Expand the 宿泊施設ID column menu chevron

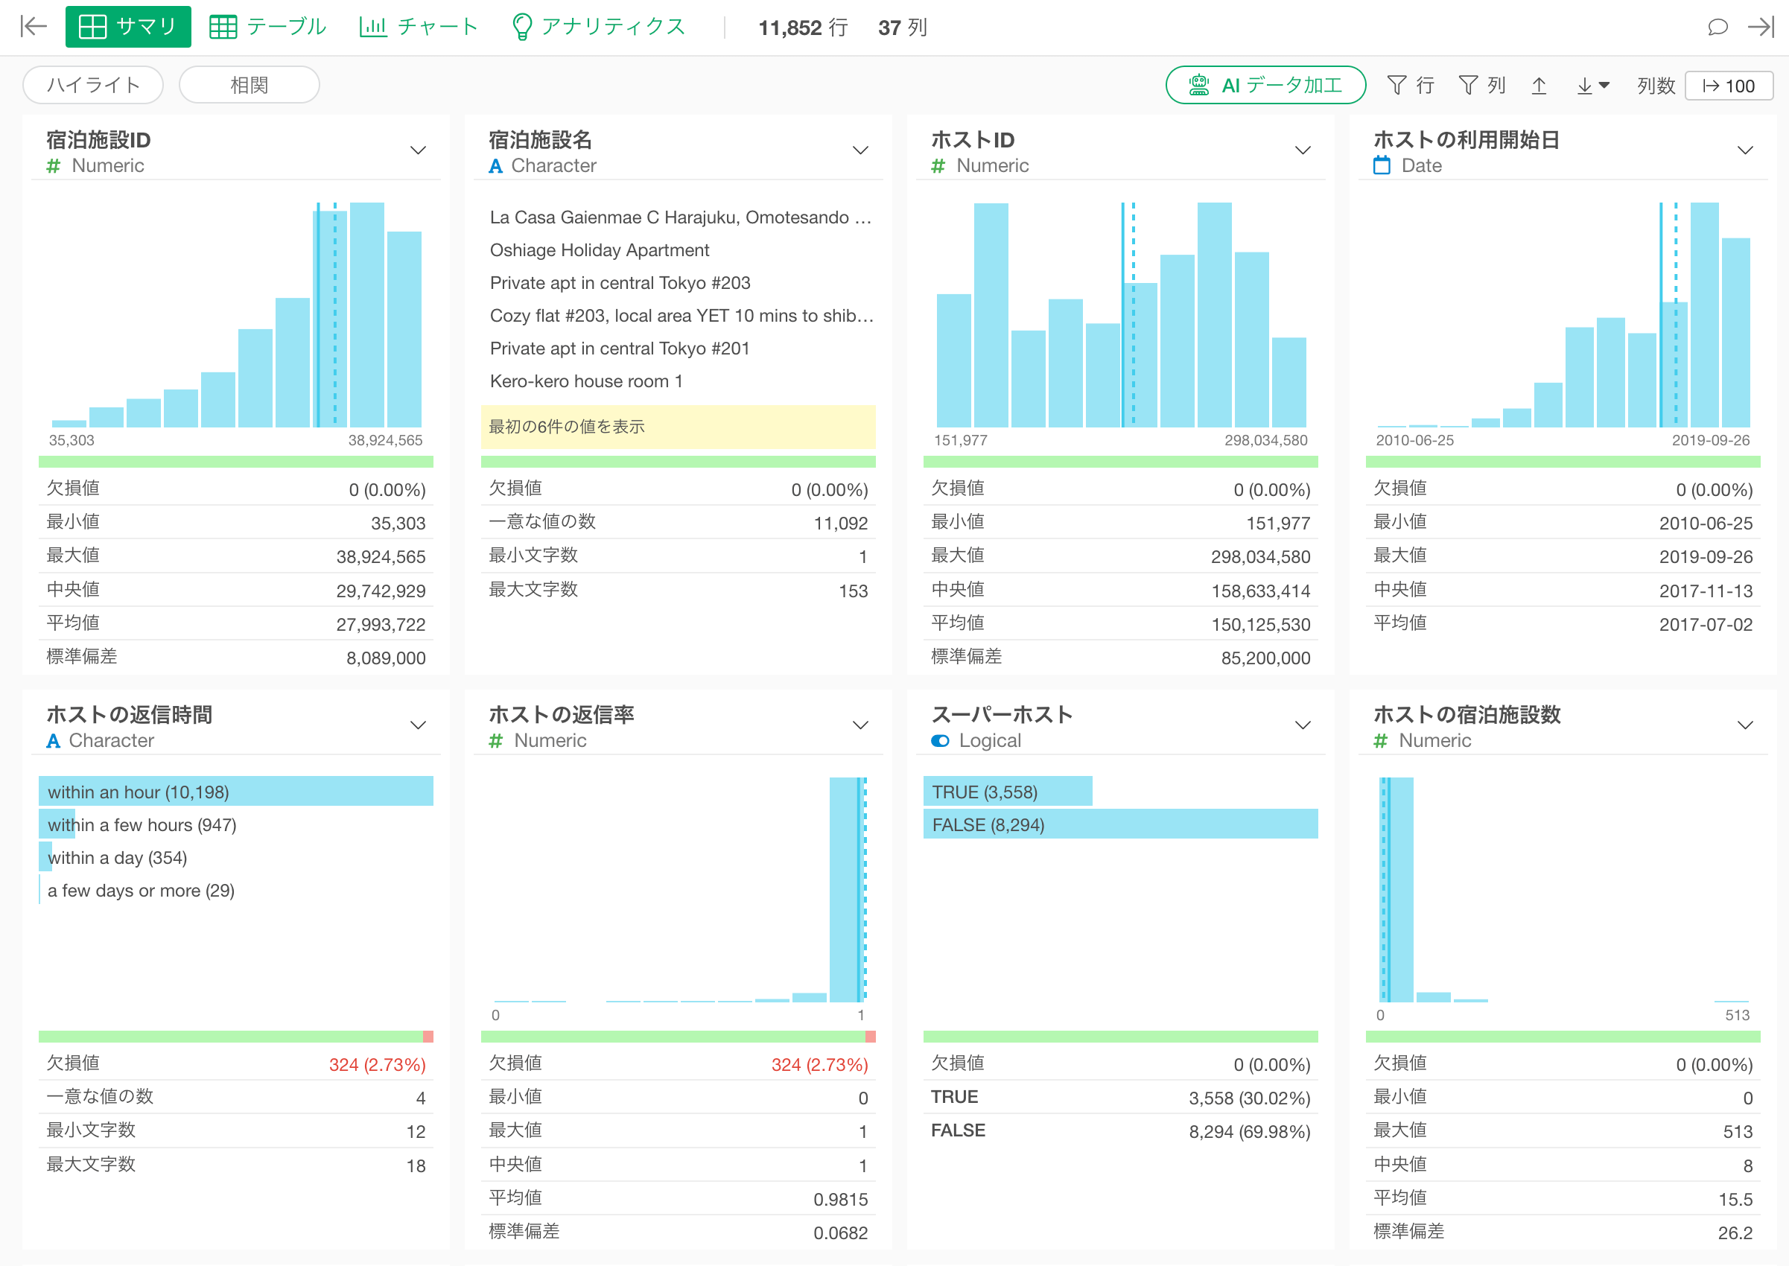pyautogui.click(x=418, y=150)
